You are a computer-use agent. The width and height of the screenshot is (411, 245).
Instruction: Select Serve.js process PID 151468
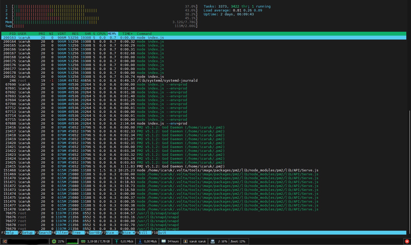point(204,170)
